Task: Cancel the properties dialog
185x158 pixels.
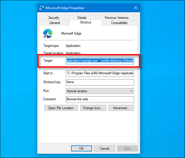Action: [104, 148]
